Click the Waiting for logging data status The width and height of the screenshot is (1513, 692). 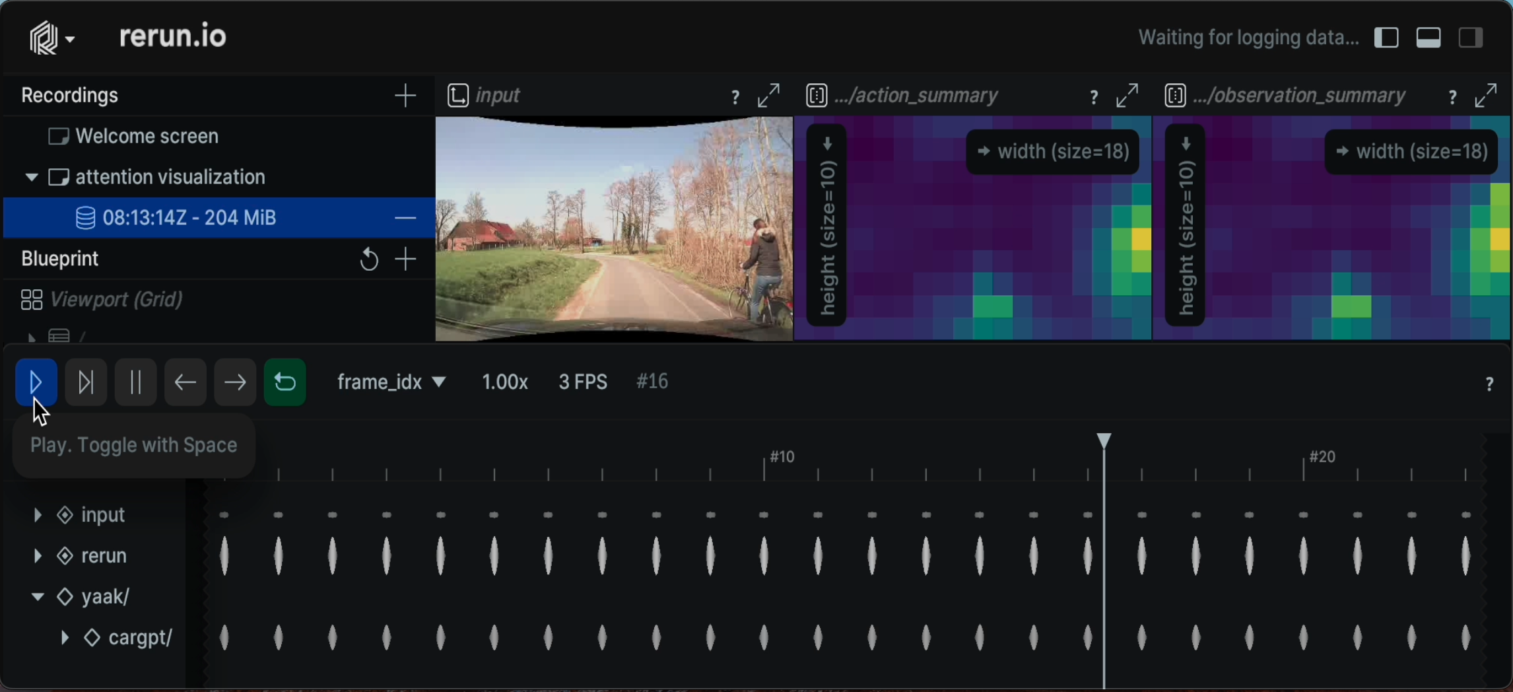click(x=1248, y=38)
